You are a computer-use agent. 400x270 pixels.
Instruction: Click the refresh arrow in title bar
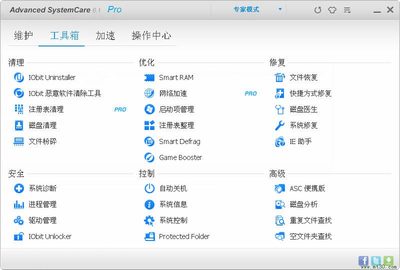[x=317, y=10]
